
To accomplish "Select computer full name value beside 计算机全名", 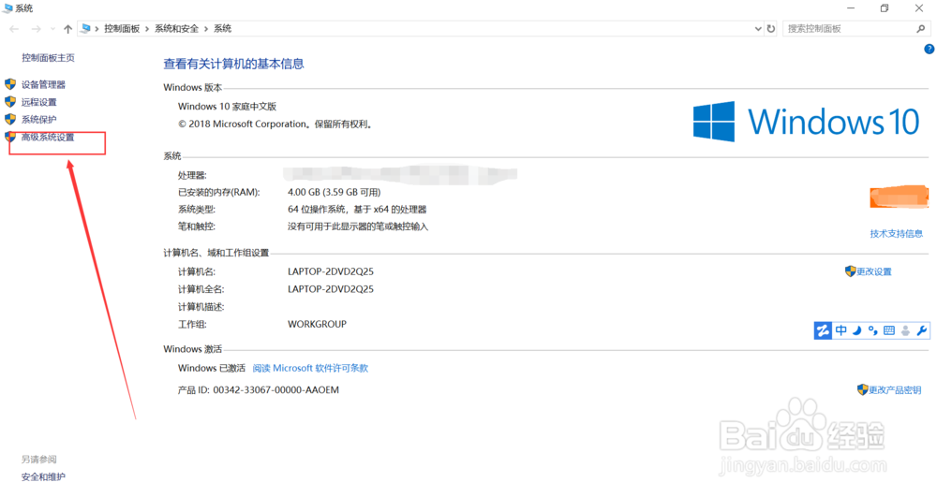I will [331, 289].
